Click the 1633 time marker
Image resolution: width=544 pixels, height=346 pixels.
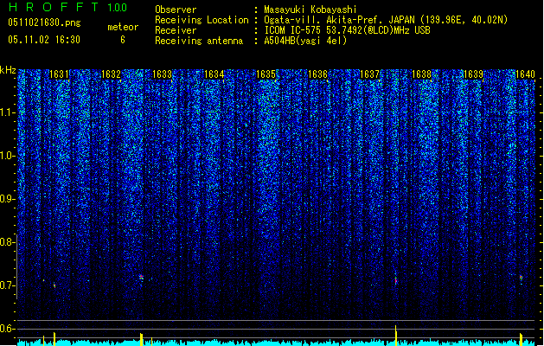point(163,74)
